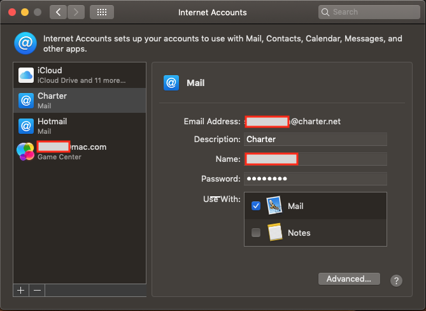Image resolution: width=426 pixels, height=311 pixels.
Task: Click the 'Mail' heading in details panel
Action: tap(195, 83)
